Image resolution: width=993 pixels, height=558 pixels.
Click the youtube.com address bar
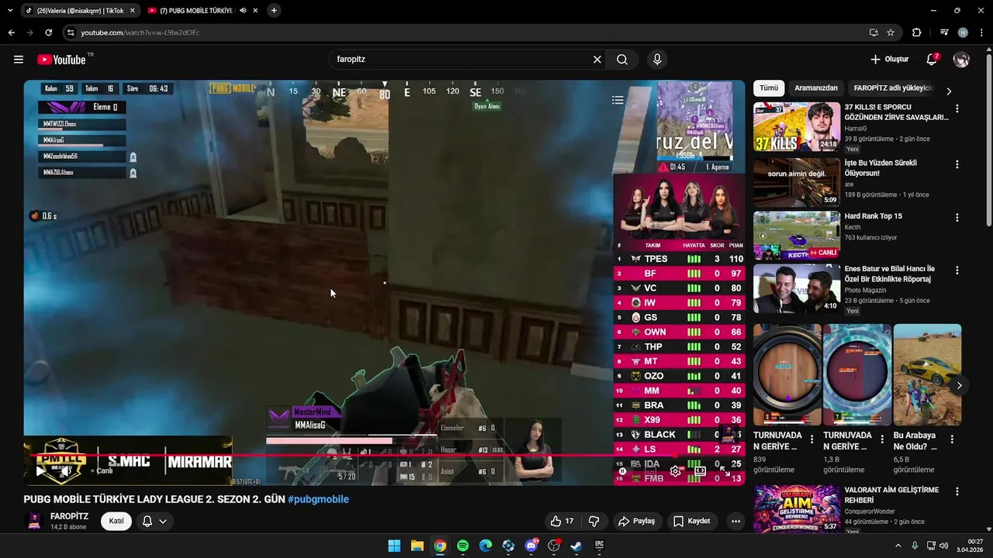tap(465, 33)
